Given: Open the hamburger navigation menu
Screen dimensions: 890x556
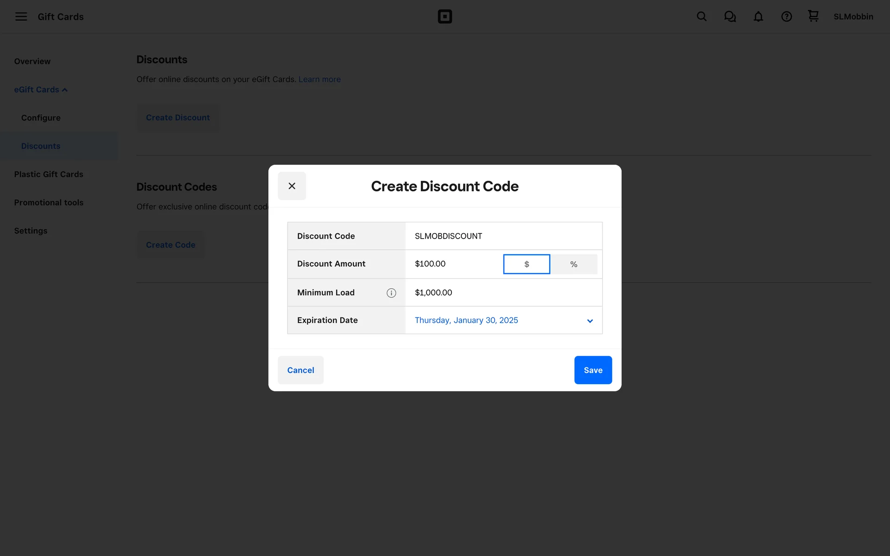Looking at the screenshot, I should pyautogui.click(x=21, y=17).
